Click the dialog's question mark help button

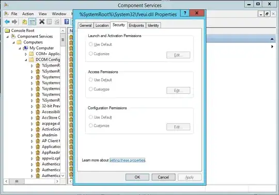click(185, 13)
